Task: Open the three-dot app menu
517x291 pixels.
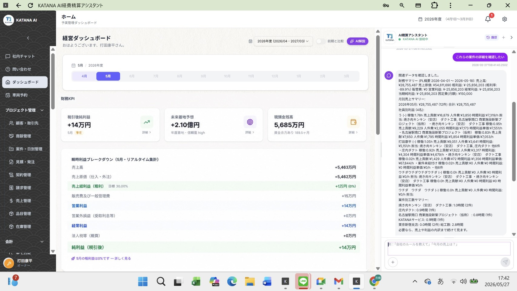Action: [x=450, y=5]
